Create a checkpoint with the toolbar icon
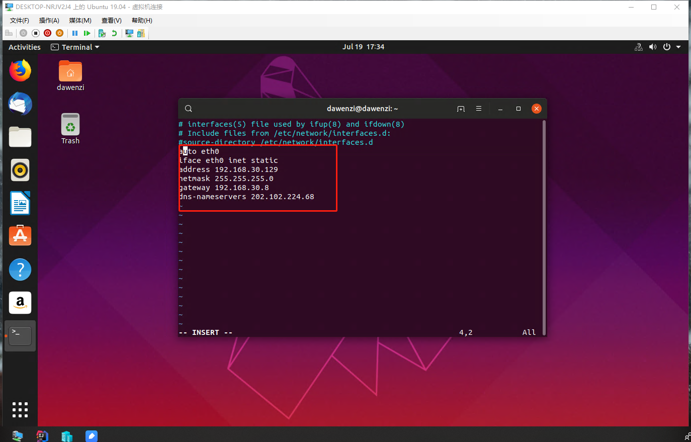The width and height of the screenshot is (691, 442). [102, 33]
